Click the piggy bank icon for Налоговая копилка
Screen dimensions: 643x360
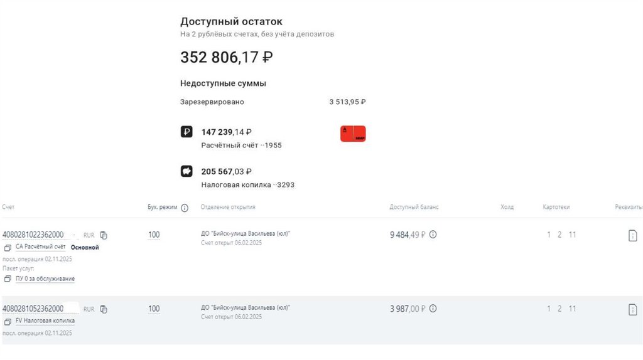(x=186, y=171)
